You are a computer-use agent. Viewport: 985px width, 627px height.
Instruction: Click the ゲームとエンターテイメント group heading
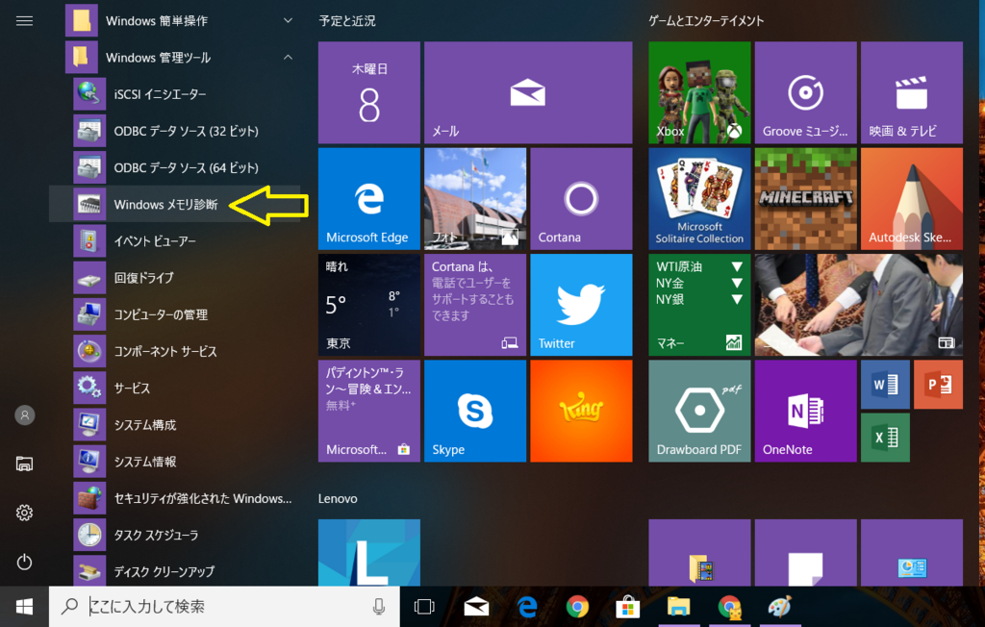coord(706,21)
